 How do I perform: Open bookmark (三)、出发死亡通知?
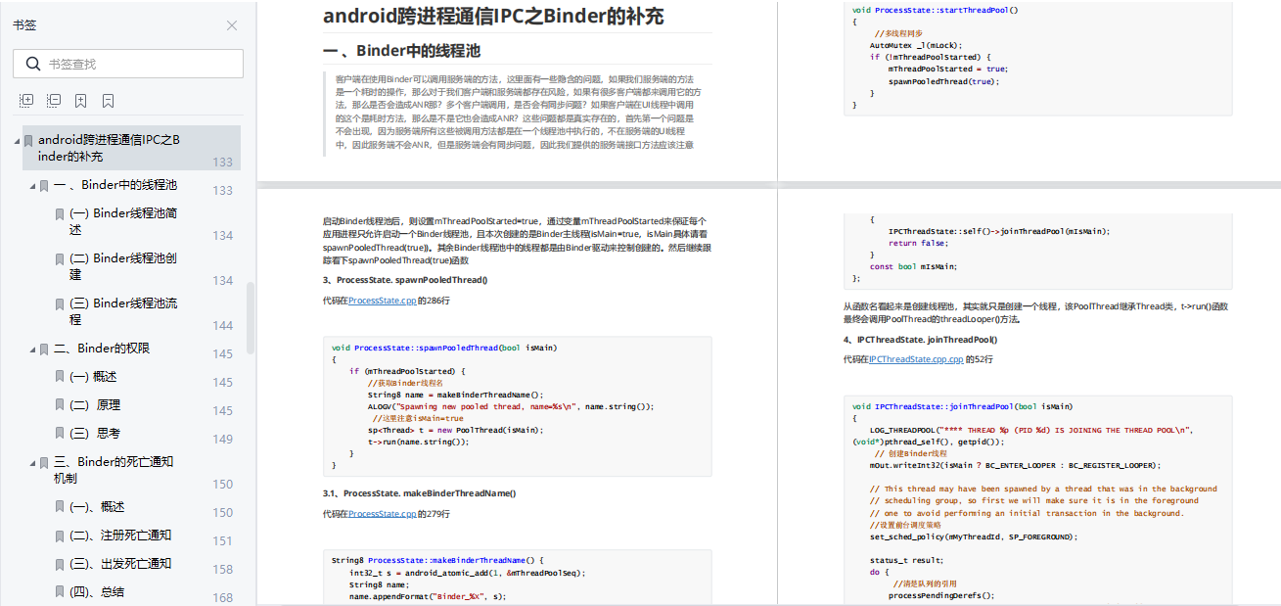point(120,563)
